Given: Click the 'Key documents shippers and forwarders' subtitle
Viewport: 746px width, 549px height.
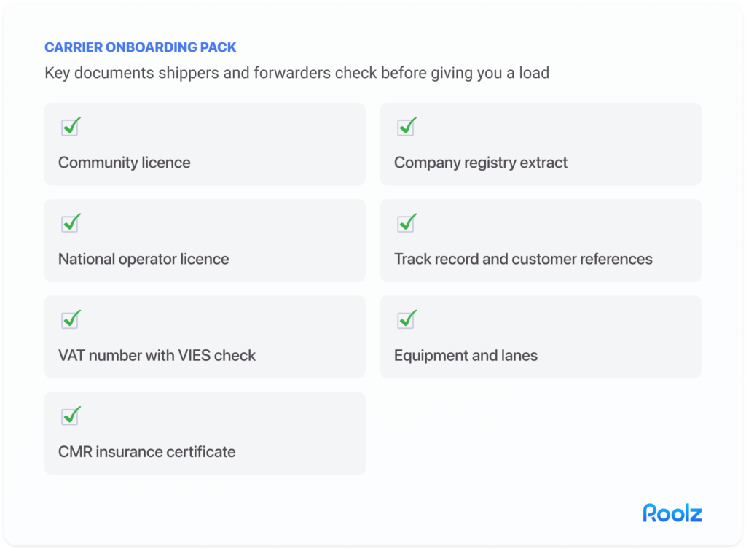Looking at the screenshot, I should click(297, 73).
